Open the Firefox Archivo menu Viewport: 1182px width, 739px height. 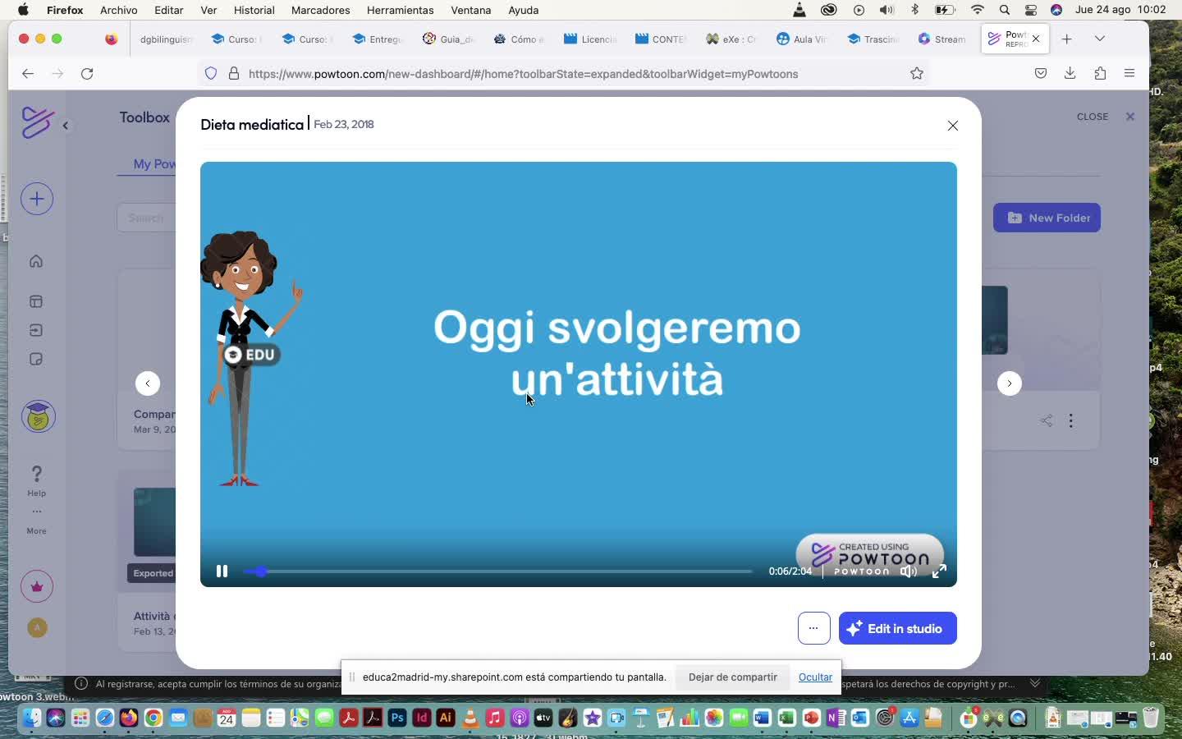(119, 10)
